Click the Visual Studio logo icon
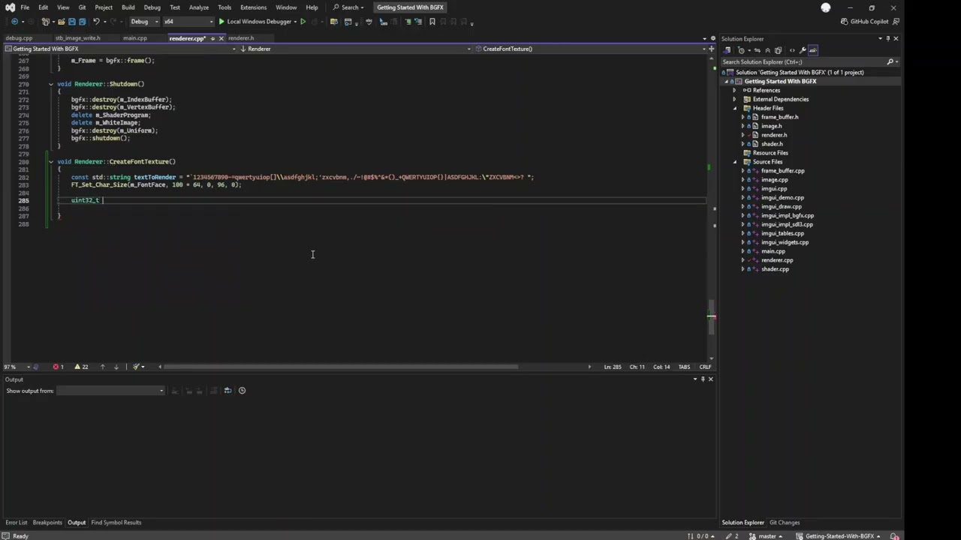This screenshot has width=961, height=540. pos(10,7)
